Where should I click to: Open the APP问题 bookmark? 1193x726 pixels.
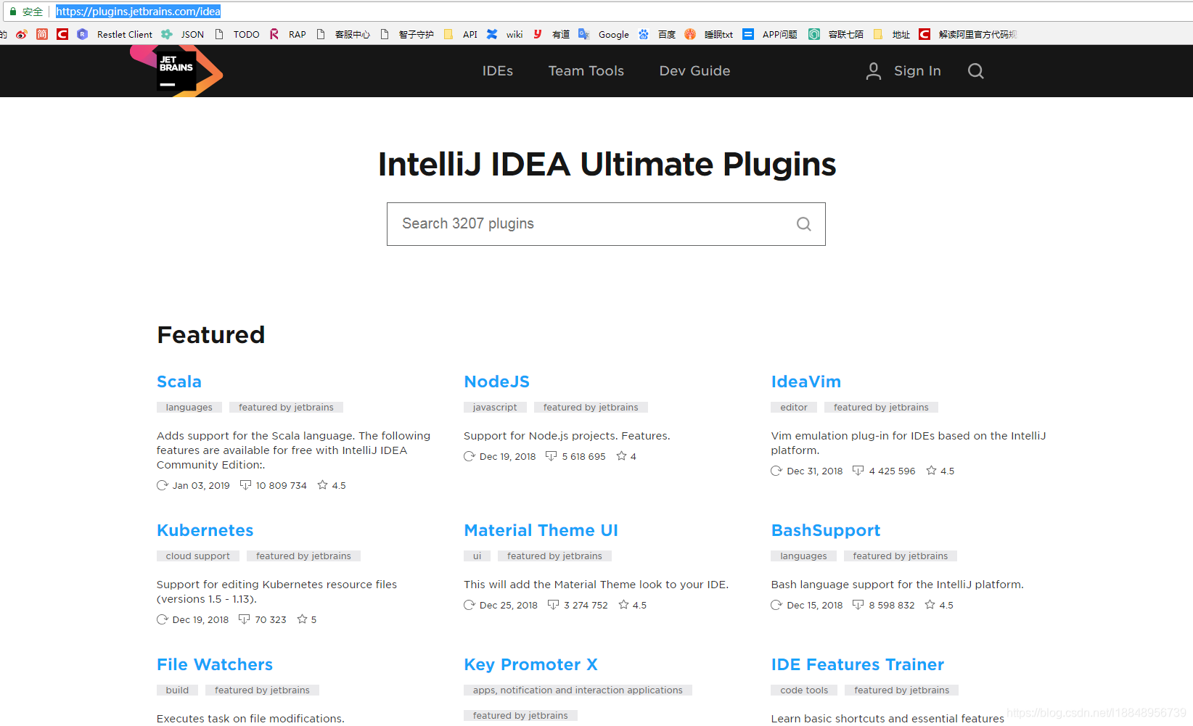[x=769, y=34]
